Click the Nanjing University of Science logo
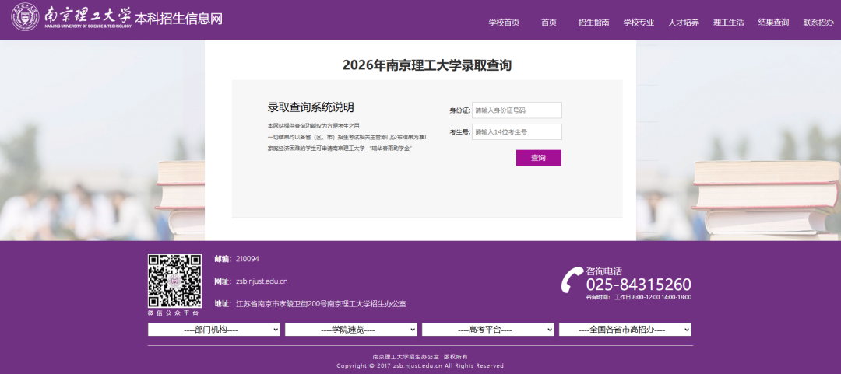The width and height of the screenshot is (841, 374). [72, 17]
